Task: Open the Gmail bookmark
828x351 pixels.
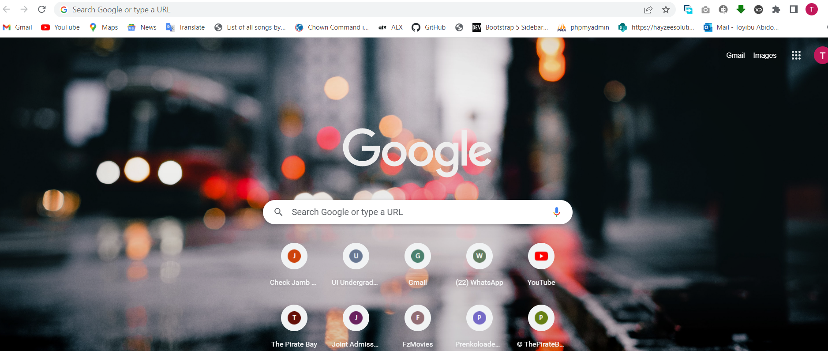Action: pos(18,27)
